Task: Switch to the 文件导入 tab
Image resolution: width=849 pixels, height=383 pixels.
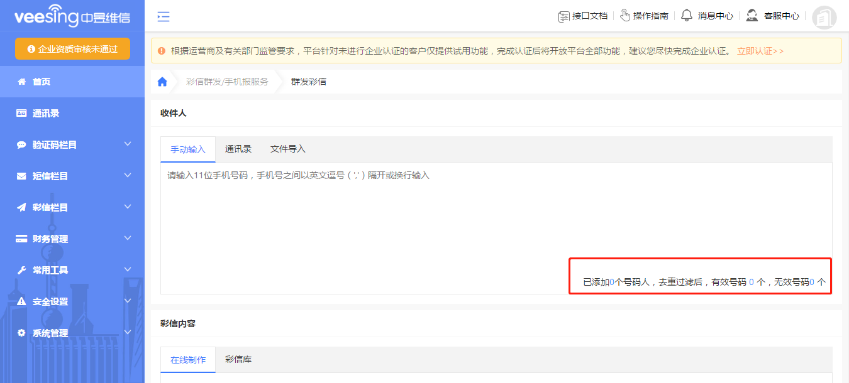Action: pos(288,149)
